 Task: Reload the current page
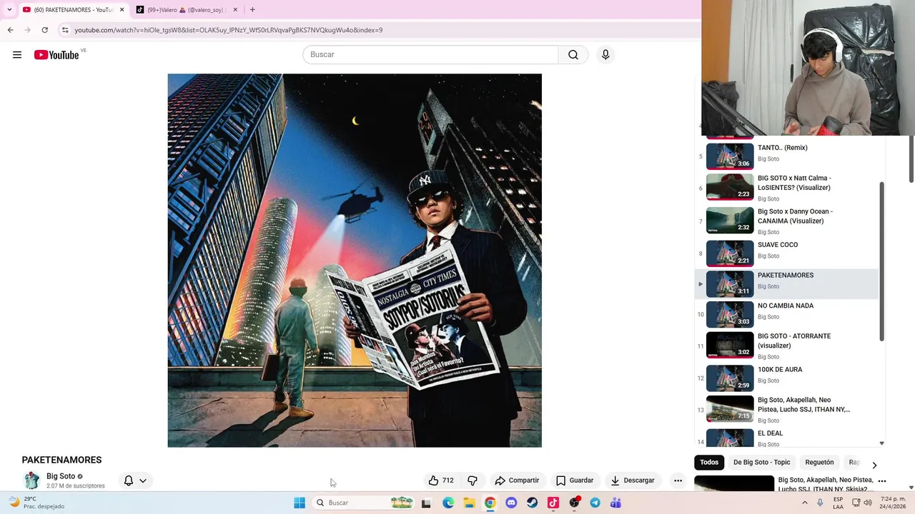tap(44, 30)
